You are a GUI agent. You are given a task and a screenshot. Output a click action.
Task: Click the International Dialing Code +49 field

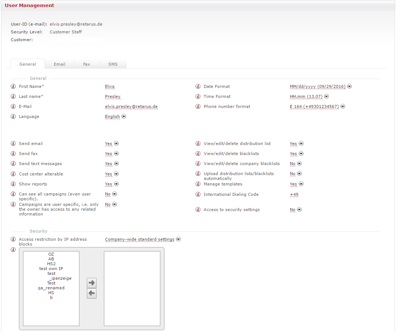point(294,194)
